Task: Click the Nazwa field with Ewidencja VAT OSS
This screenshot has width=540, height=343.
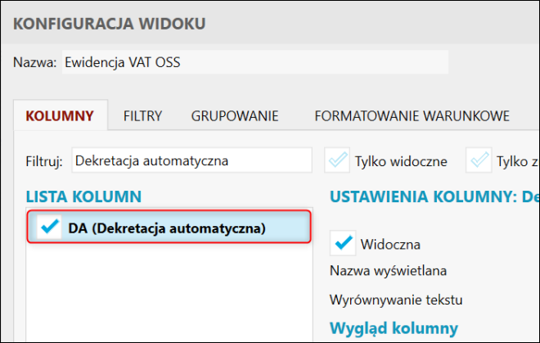Action: [255, 62]
